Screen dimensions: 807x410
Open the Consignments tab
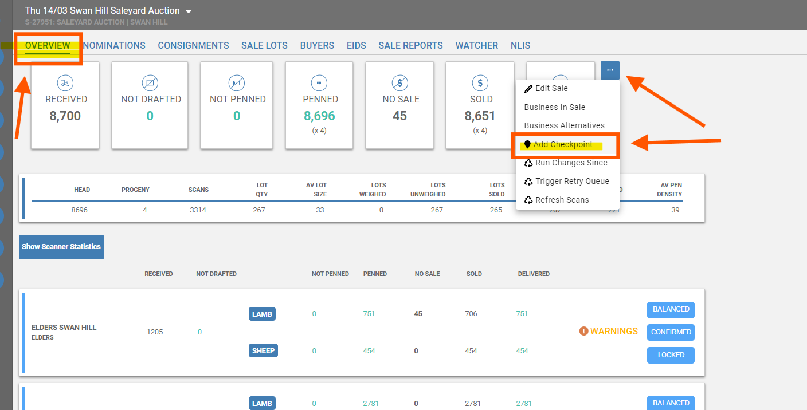[x=193, y=45]
